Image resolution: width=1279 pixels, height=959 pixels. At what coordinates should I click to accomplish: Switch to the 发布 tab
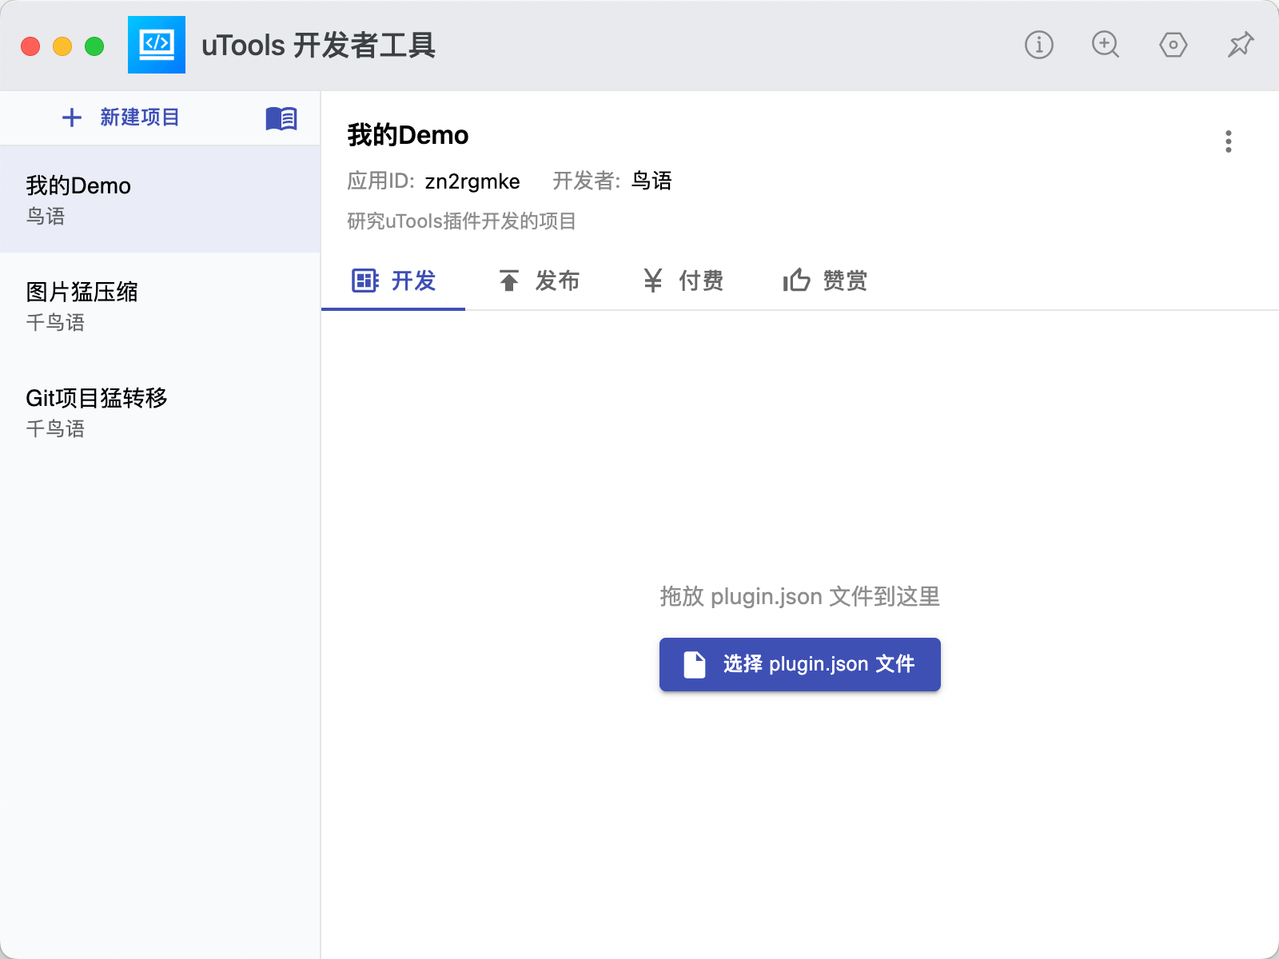[539, 281]
